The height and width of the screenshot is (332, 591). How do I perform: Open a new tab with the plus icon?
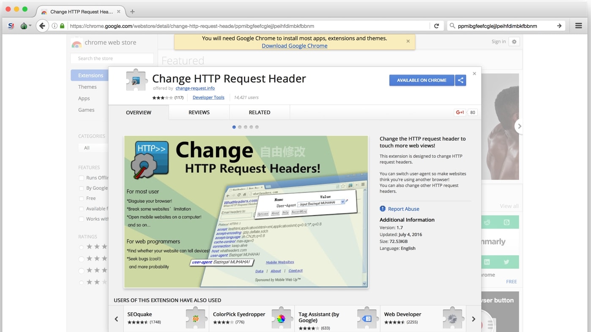[132, 11]
